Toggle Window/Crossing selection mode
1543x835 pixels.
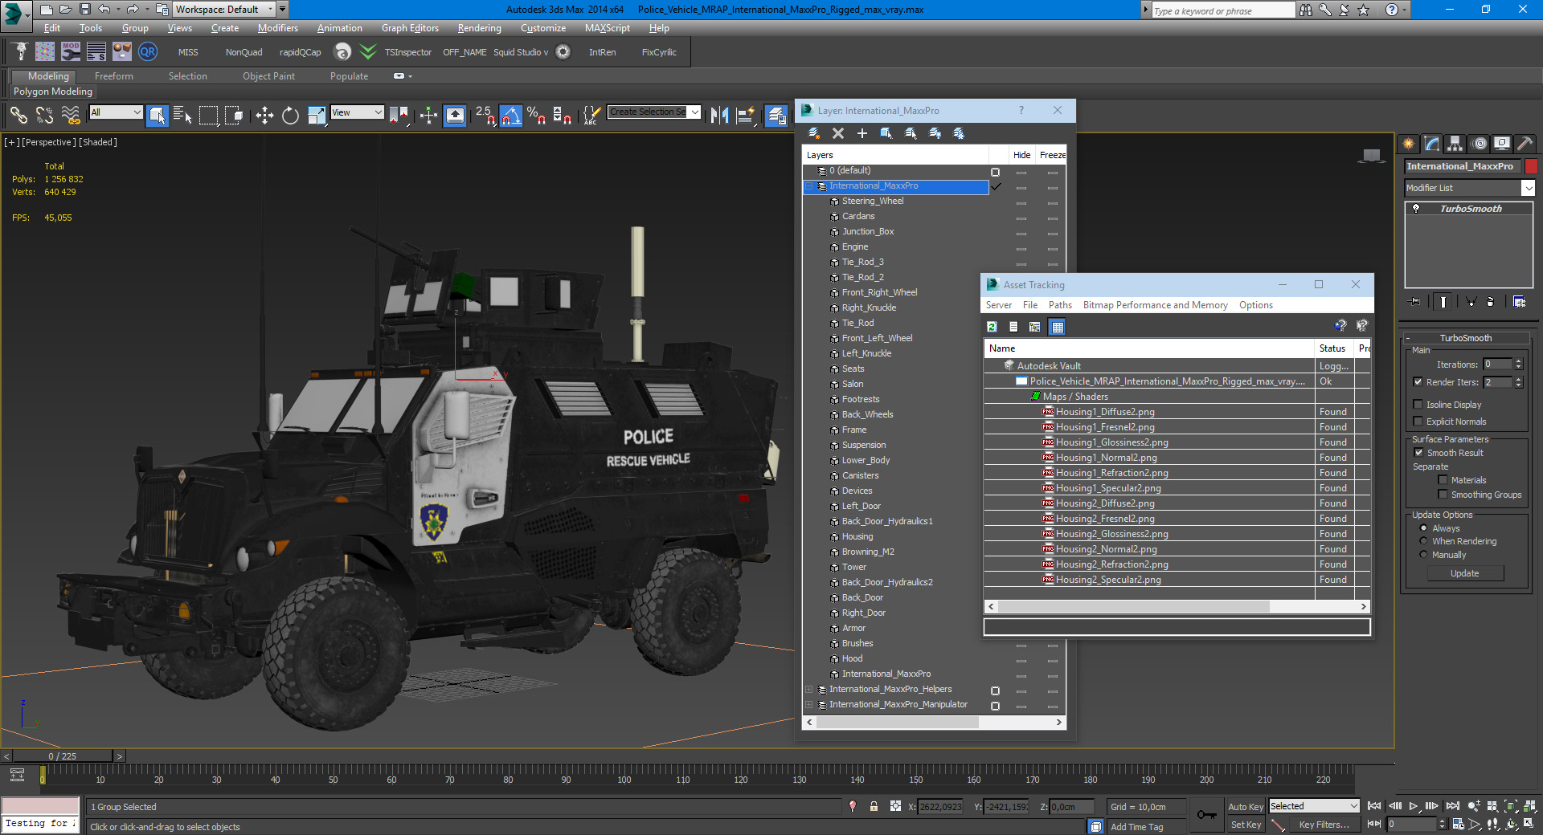(234, 116)
